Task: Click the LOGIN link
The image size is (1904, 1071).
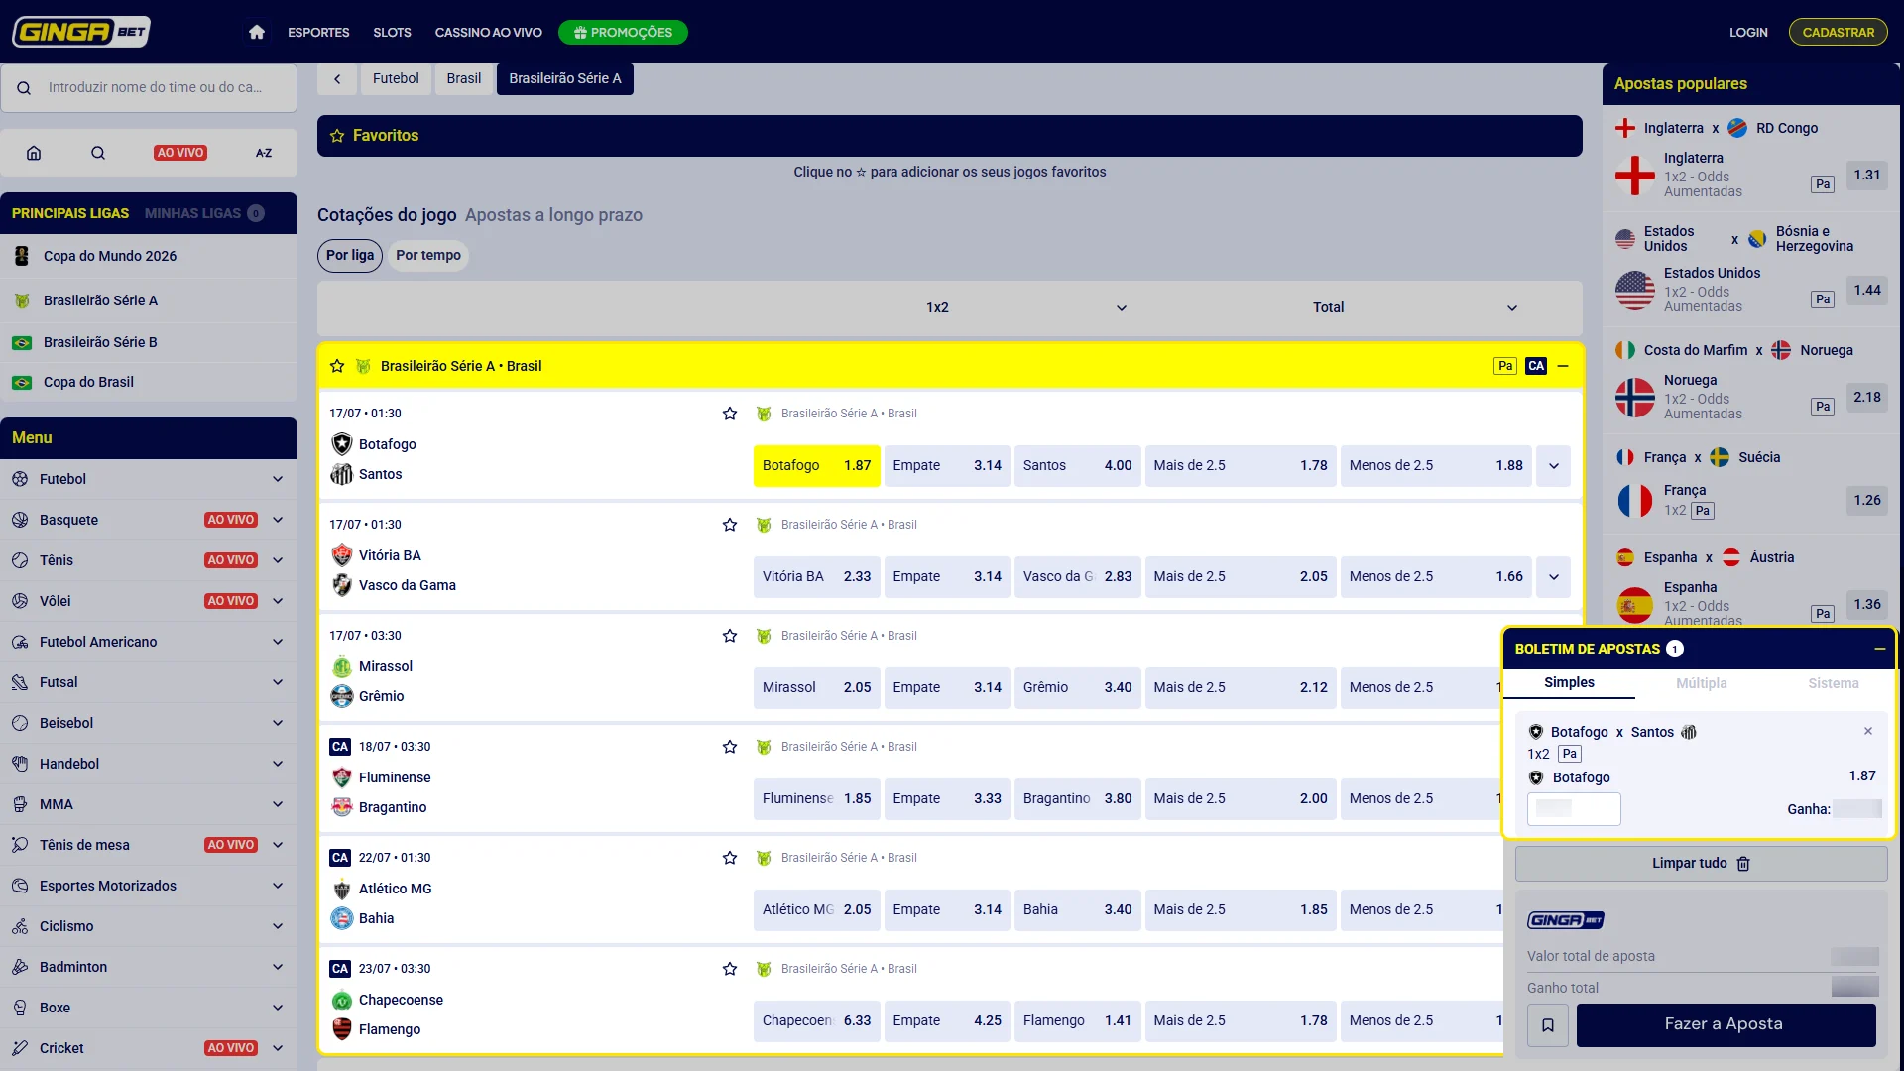Action: (1748, 32)
